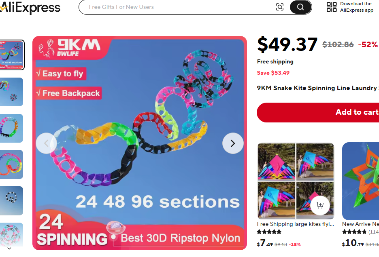Open Download the AliExpress app link
The image size is (379, 257).
[356, 7]
